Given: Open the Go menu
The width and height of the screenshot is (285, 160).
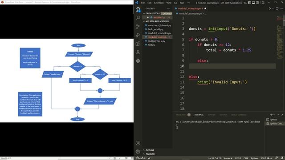Looking at the screenshot, I should point(175,3).
